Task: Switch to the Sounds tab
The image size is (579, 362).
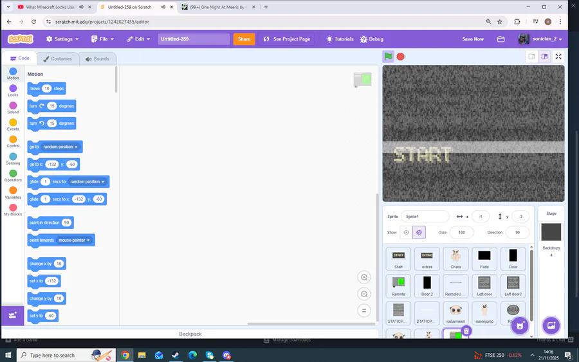Action: (98, 59)
